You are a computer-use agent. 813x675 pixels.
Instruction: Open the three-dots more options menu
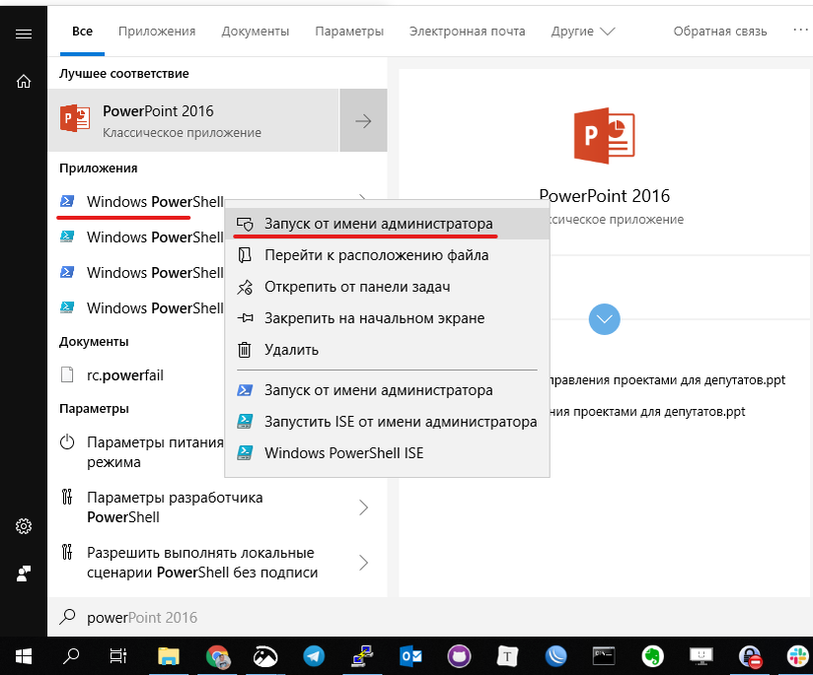pyautogui.click(x=800, y=30)
